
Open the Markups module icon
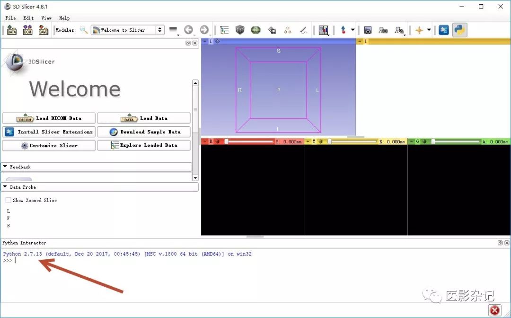[288, 30]
